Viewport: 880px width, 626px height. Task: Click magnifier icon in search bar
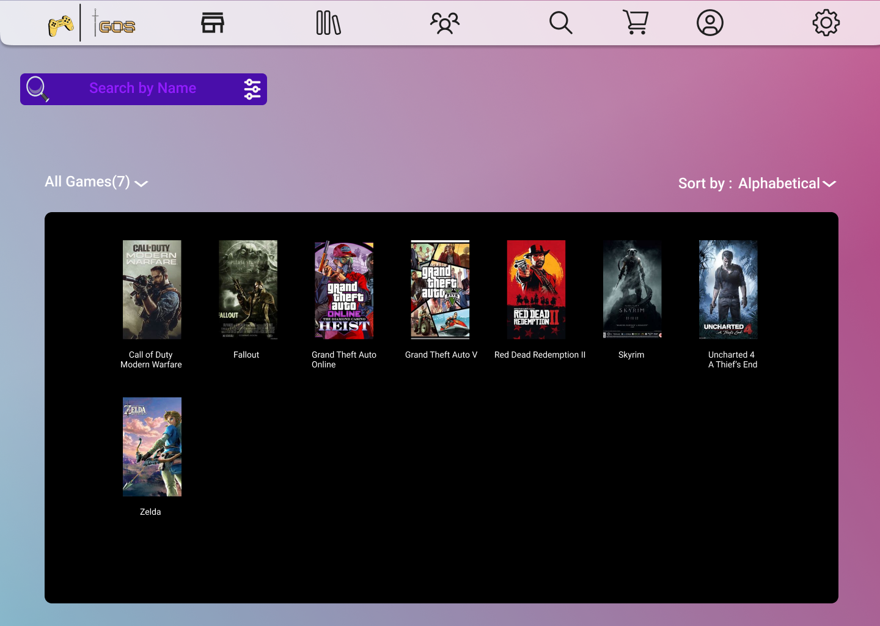click(37, 89)
